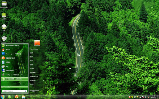Open 远程桌面连接 in the Start menu
The image size is (159, 99).
coord(15,70)
